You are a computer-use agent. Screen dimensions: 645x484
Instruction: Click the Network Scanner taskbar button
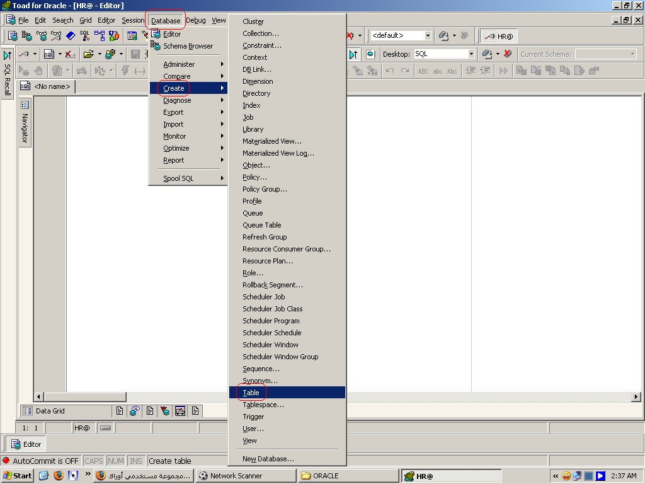click(244, 476)
